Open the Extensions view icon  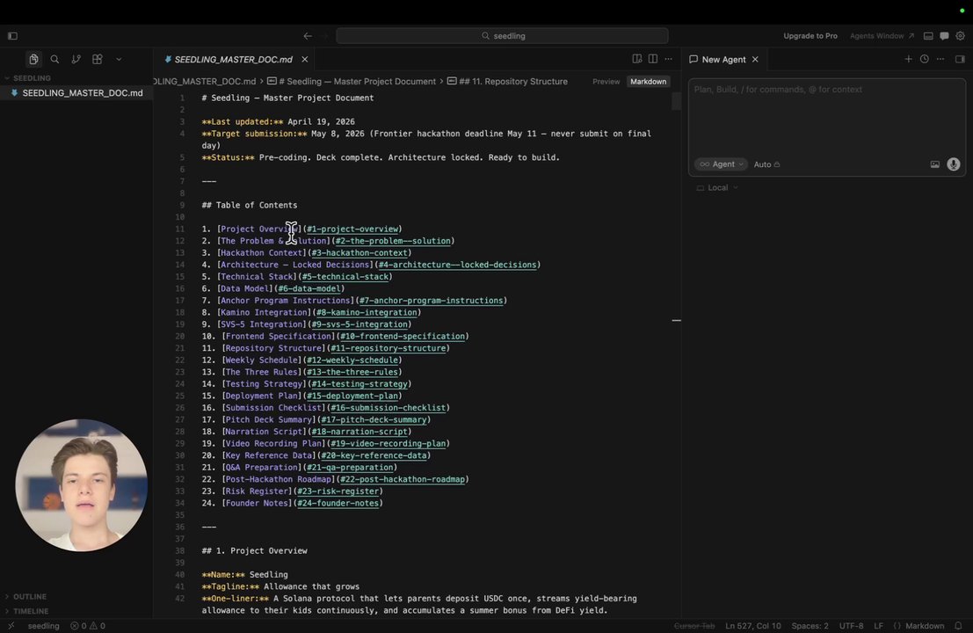pyautogui.click(x=97, y=60)
